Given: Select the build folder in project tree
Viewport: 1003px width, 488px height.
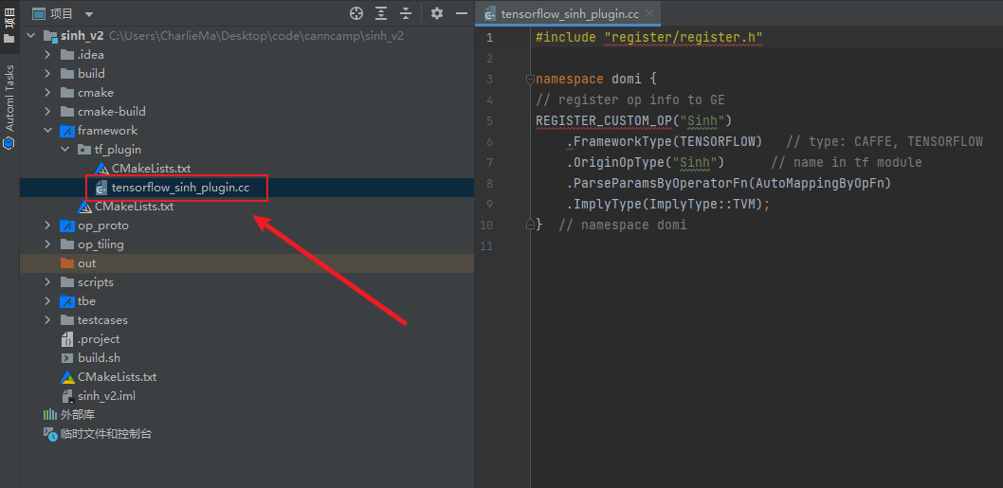Looking at the screenshot, I should click(x=246, y=74).
